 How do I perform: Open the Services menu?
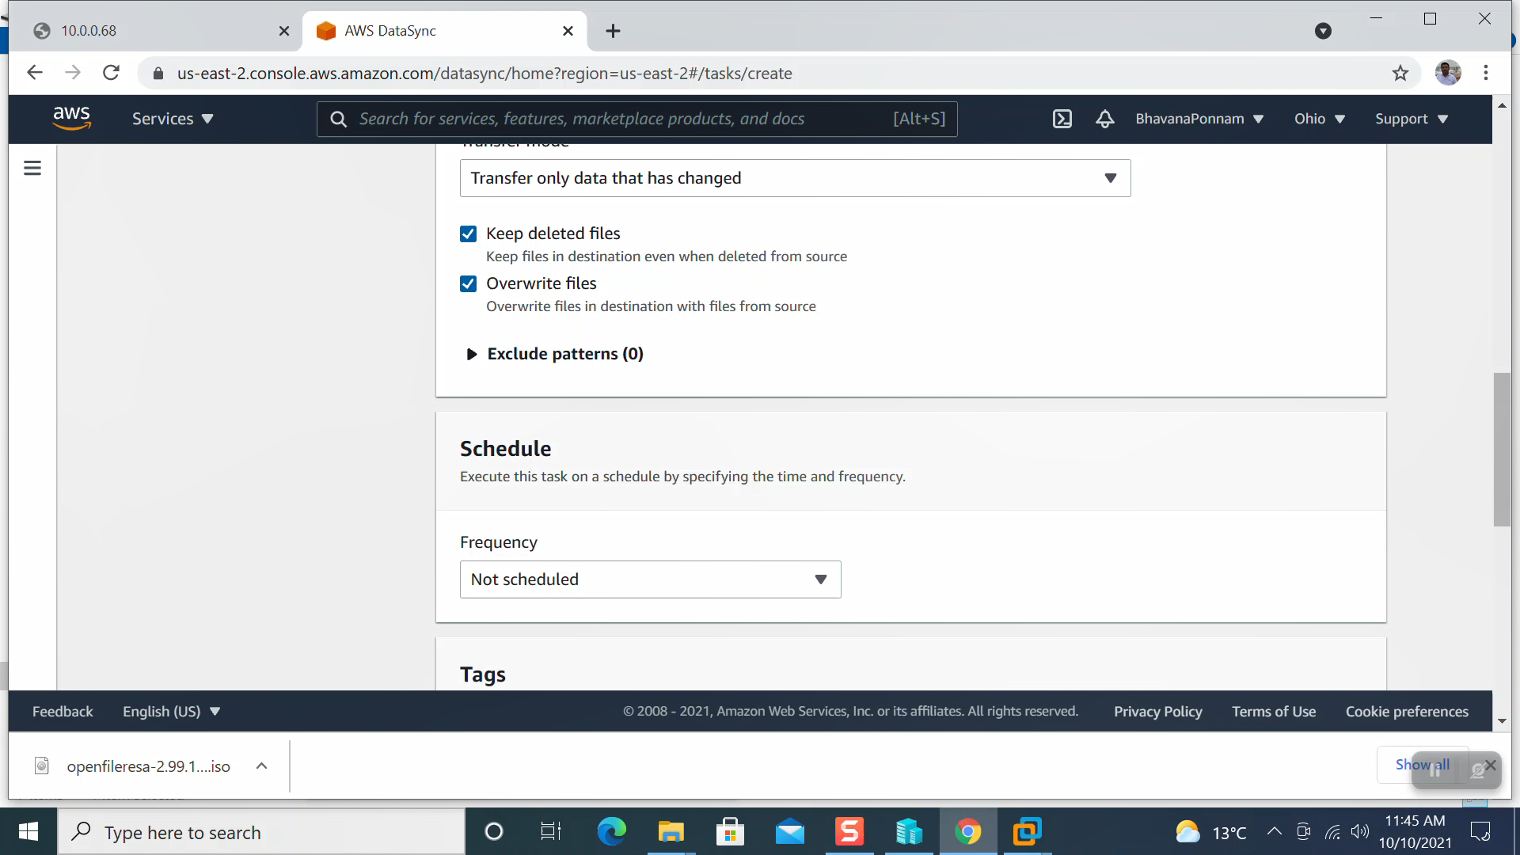click(173, 119)
